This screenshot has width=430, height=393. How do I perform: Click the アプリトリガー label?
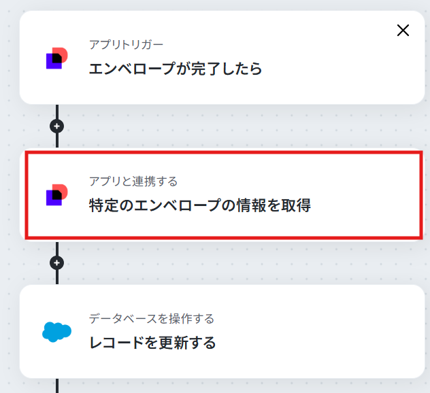[x=126, y=45]
